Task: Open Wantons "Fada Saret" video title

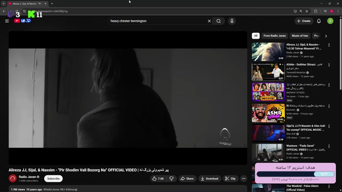Action: 306,148
